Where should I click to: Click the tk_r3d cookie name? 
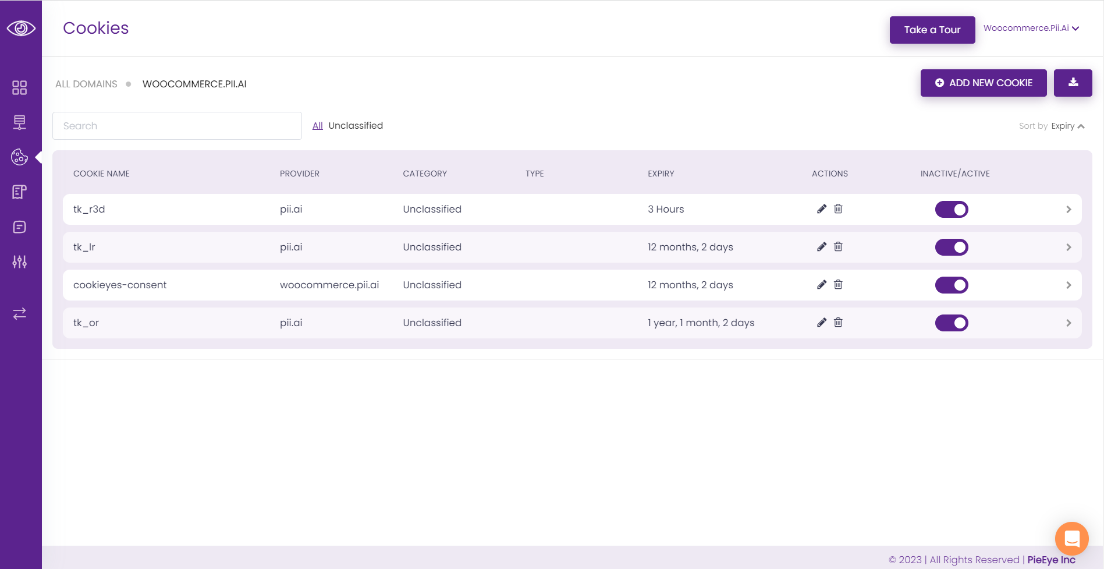89,209
